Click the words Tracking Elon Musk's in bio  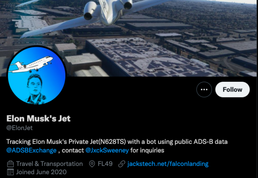pyautogui.click(x=37, y=142)
